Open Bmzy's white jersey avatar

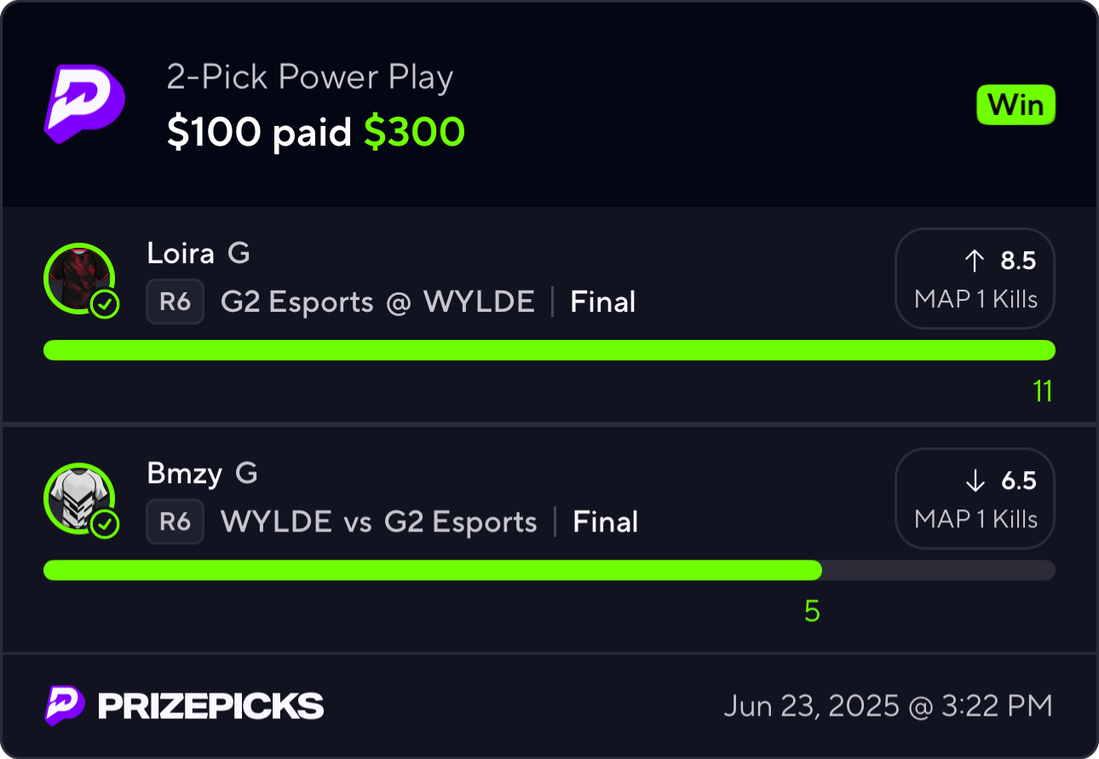pos(78,497)
